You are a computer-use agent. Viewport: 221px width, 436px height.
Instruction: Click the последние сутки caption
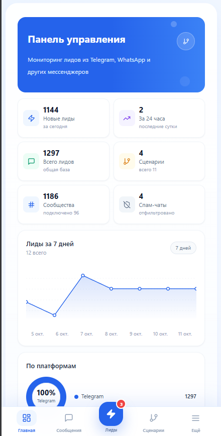tap(158, 127)
